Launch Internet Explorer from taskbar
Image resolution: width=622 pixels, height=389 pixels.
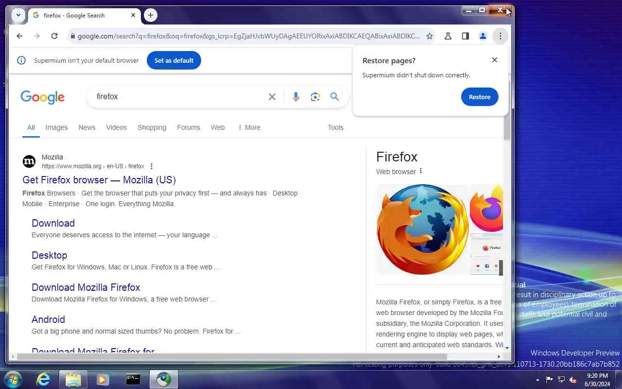44,379
